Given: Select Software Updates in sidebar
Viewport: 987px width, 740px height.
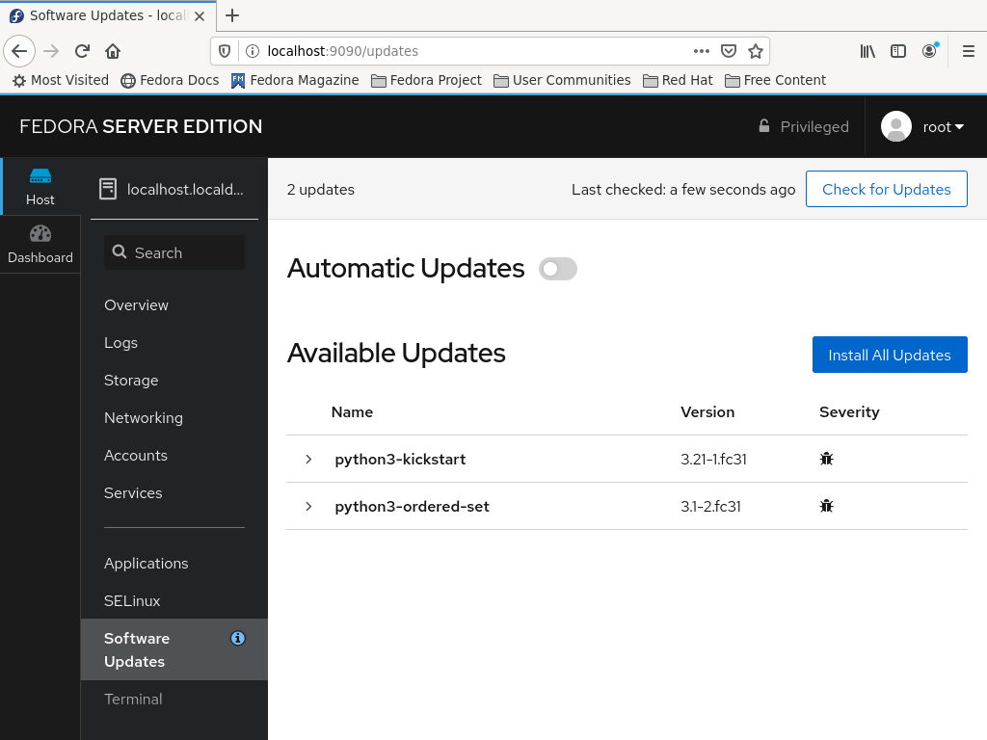Looking at the screenshot, I should pyautogui.click(x=174, y=649).
